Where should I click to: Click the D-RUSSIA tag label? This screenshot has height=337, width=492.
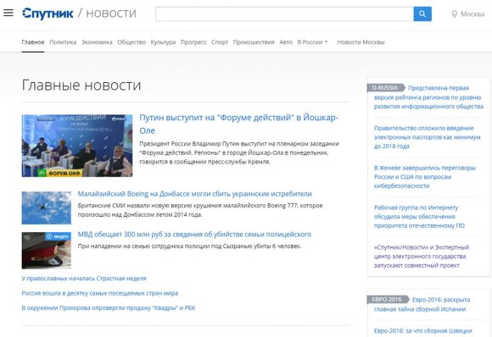coord(386,88)
